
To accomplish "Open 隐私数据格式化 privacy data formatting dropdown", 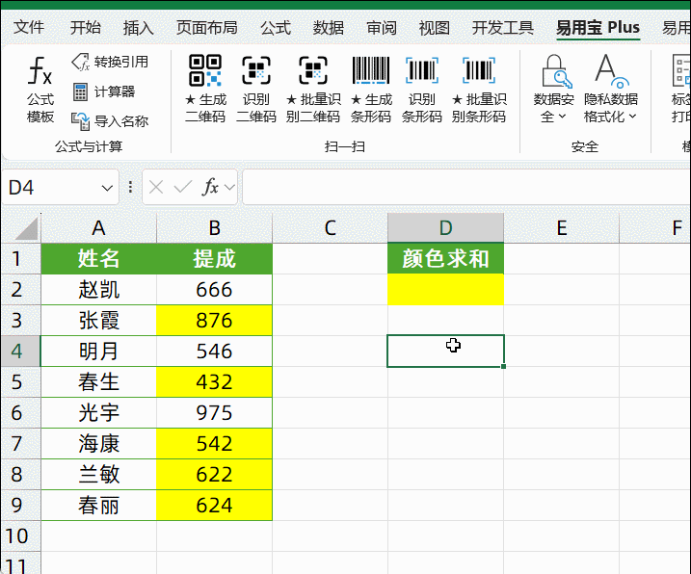I will (x=610, y=89).
